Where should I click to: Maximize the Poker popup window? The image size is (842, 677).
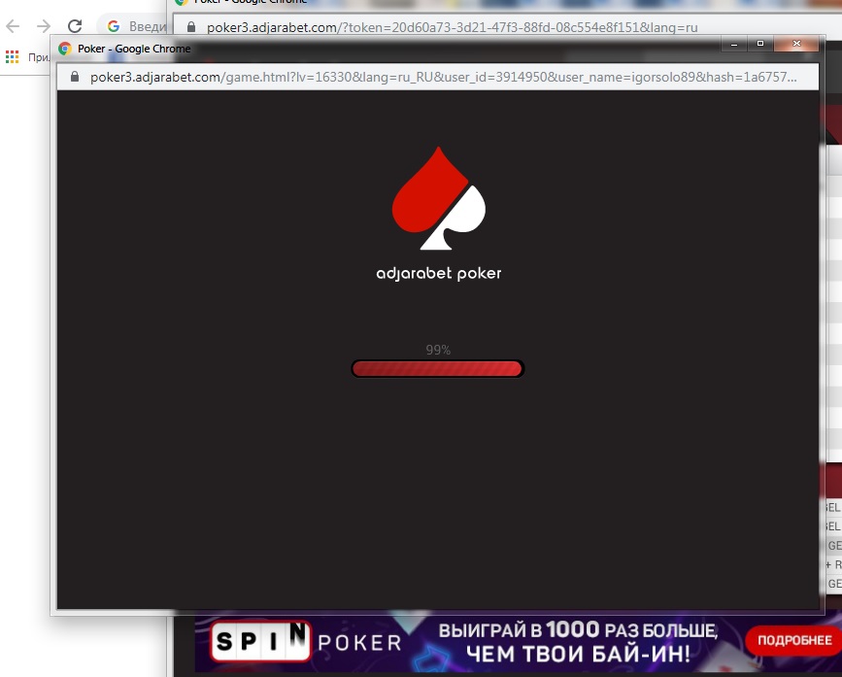point(759,44)
